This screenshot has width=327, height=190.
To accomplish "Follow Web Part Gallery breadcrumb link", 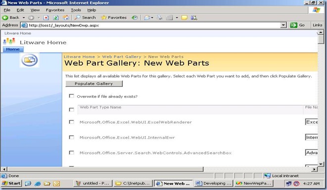I will pyautogui.click(x=122, y=57).
